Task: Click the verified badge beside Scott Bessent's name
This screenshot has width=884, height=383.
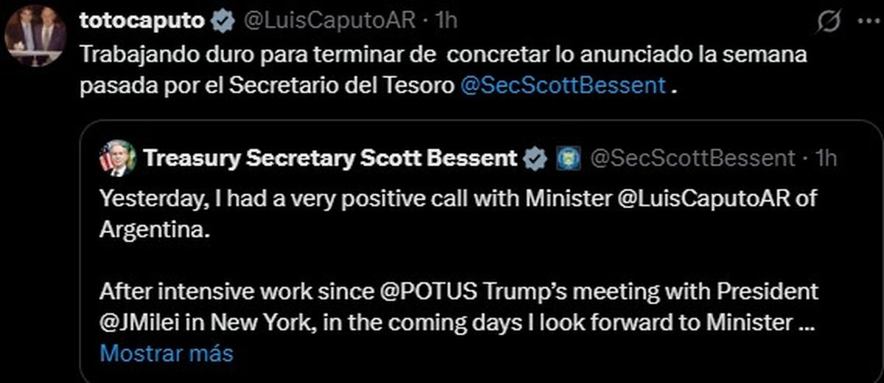Action: [535, 158]
